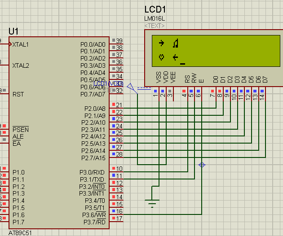This screenshot has width=283, height=236.
Task: Click the XTAL1 pin label
Action: click(20, 44)
